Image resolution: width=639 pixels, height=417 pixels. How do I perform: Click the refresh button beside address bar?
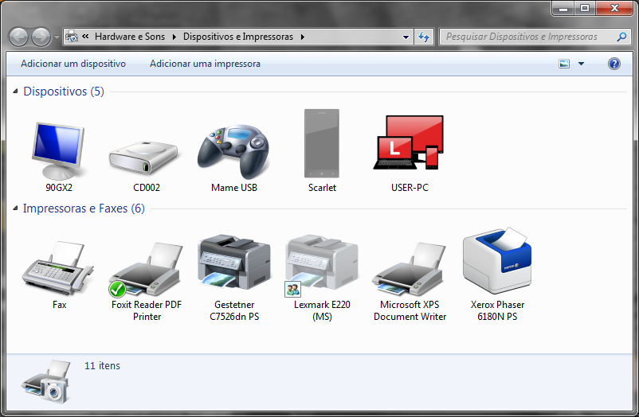coord(424,37)
